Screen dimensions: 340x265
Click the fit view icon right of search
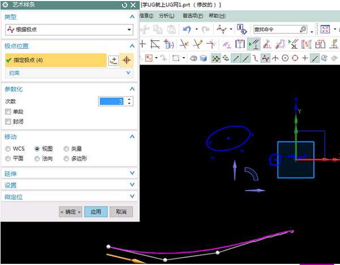[326, 29]
